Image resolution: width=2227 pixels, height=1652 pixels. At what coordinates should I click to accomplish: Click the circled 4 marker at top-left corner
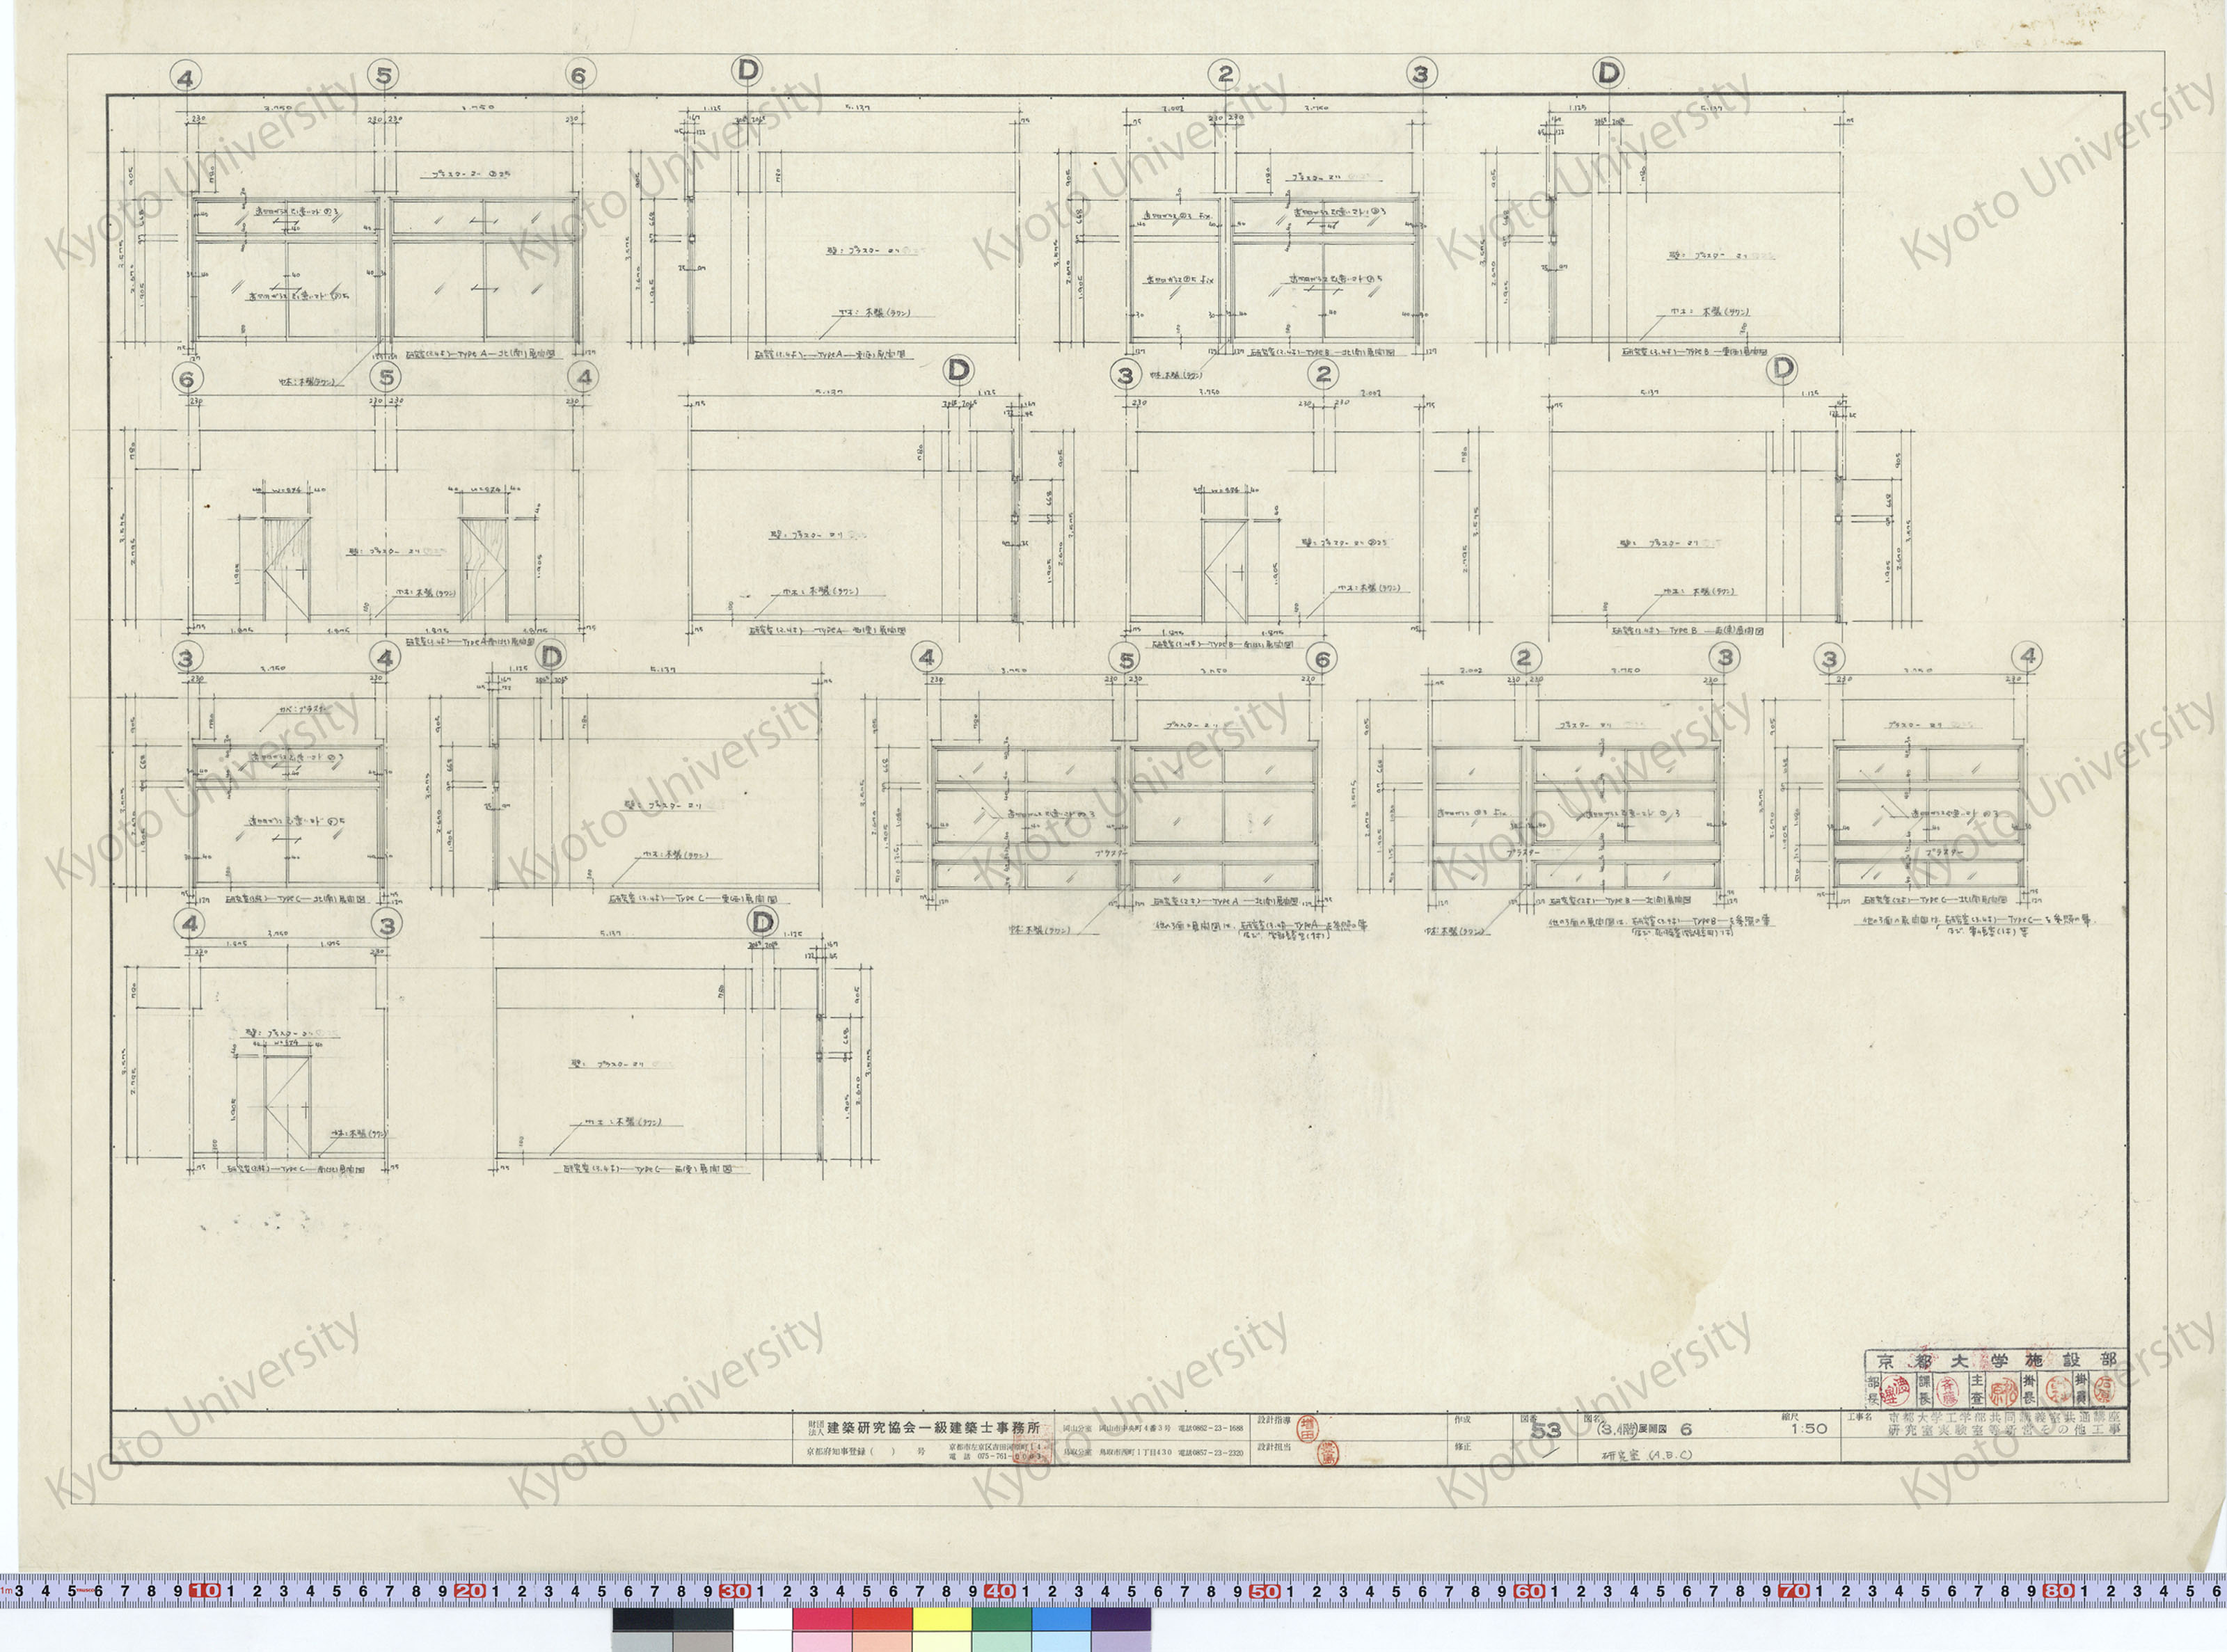[186, 77]
